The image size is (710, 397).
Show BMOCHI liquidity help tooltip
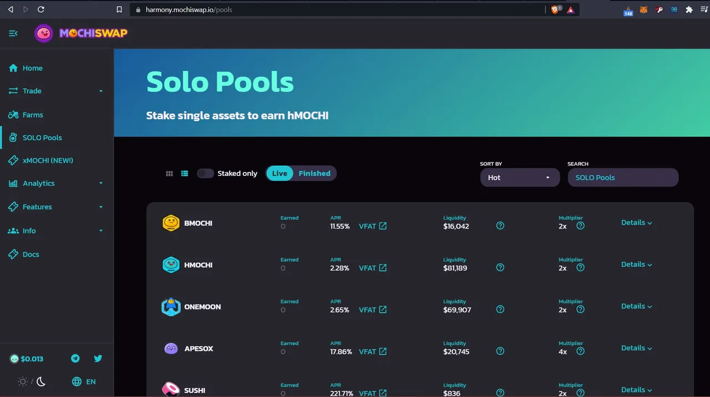pos(500,226)
